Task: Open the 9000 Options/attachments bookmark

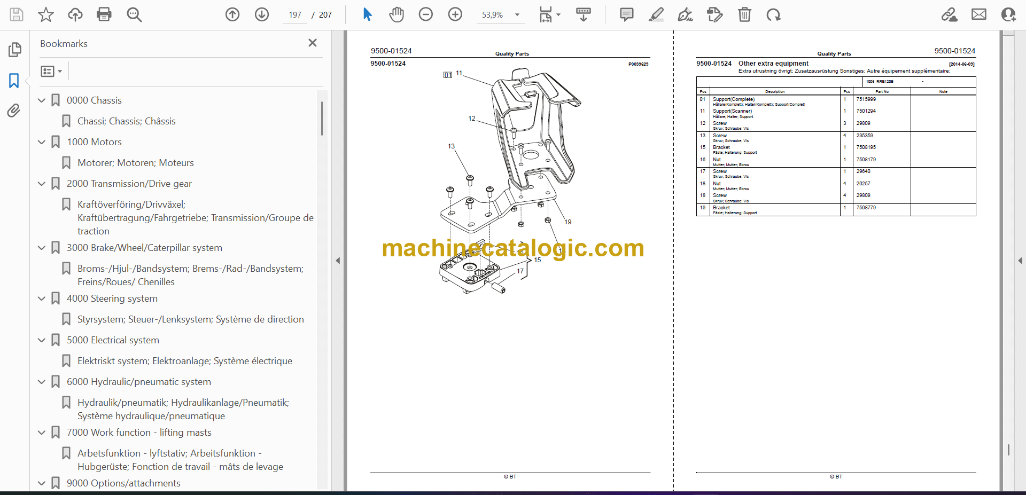Action: 123,483
